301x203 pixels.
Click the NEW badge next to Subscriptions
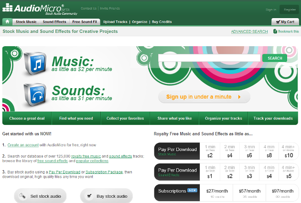[x=192, y=190]
